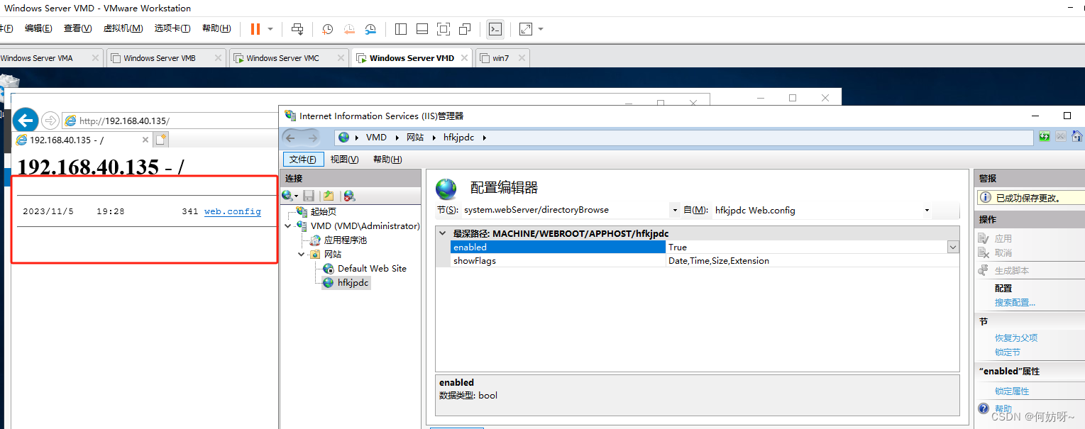The image size is (1085, 429).
Task: Open the snapshot manager icon
Action: pos(370,29)
